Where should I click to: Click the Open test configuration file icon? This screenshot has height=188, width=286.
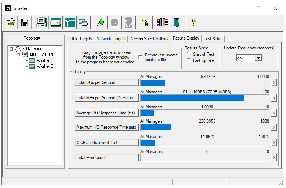10,23
